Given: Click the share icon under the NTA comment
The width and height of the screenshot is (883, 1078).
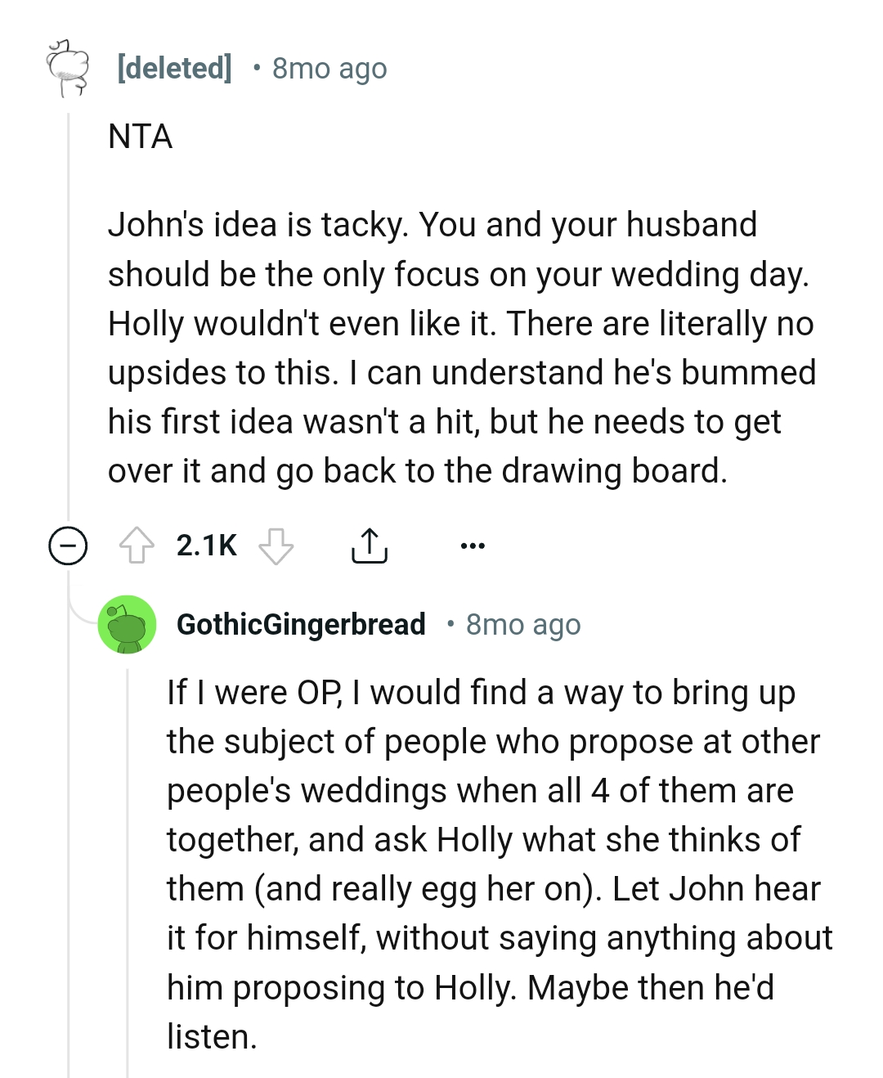Looking at the screenshot, I should [371, 544].
